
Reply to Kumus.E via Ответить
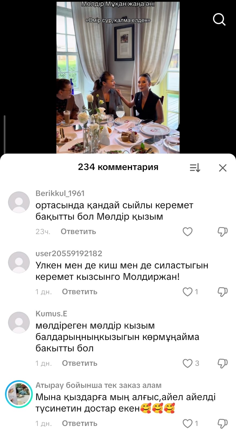tap(80, 363)
